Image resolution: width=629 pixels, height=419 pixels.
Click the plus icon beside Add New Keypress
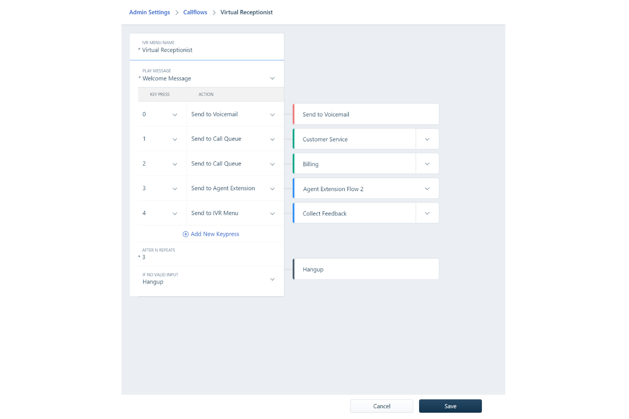[186, 234]
